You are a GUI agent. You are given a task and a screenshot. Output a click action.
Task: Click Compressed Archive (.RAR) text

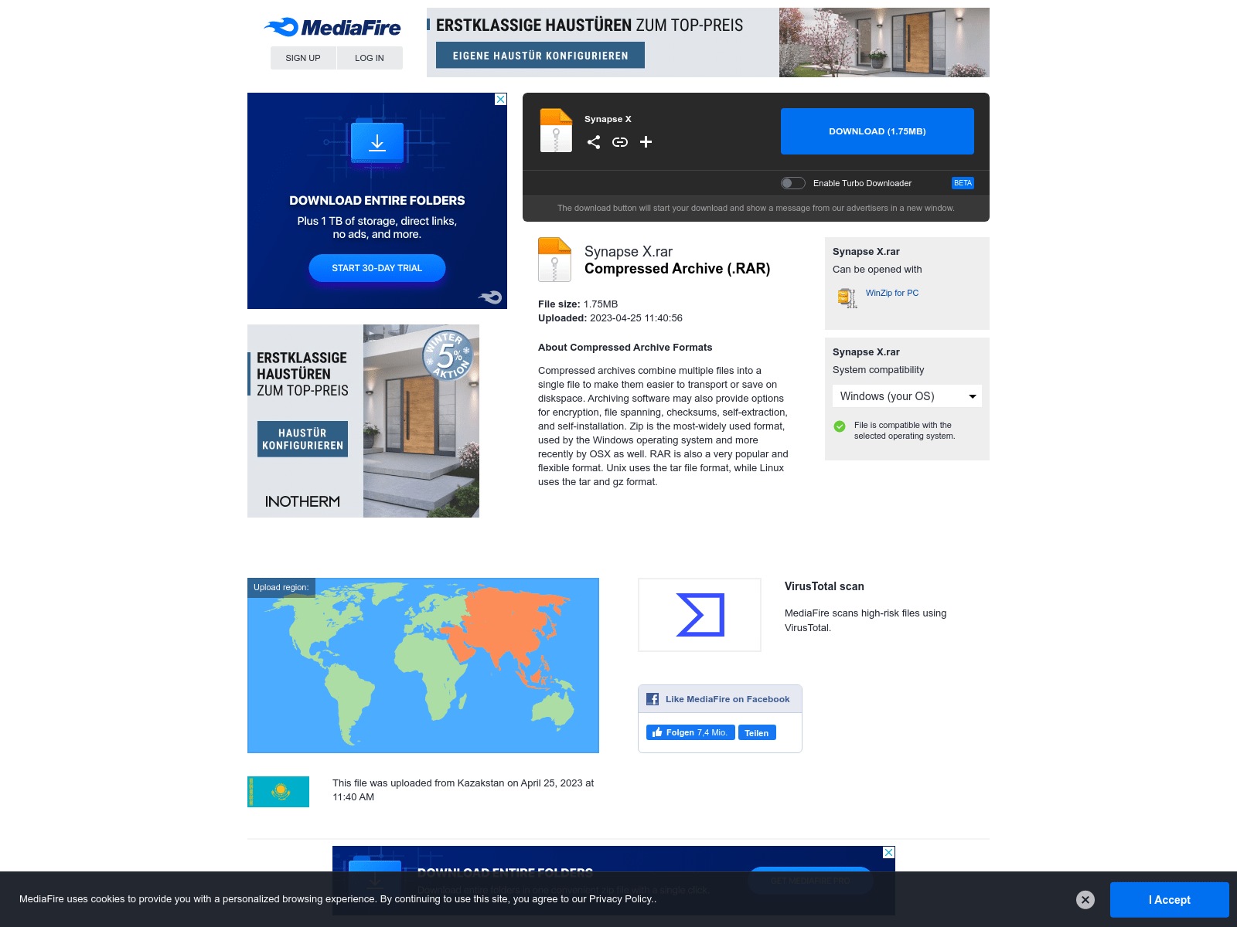[677, 269]
